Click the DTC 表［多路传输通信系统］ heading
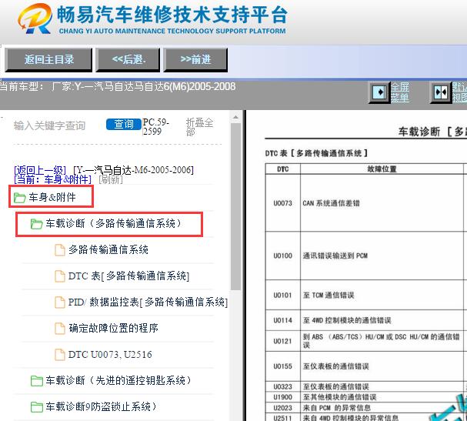This screenshot has height=421, width=467. 316,153
